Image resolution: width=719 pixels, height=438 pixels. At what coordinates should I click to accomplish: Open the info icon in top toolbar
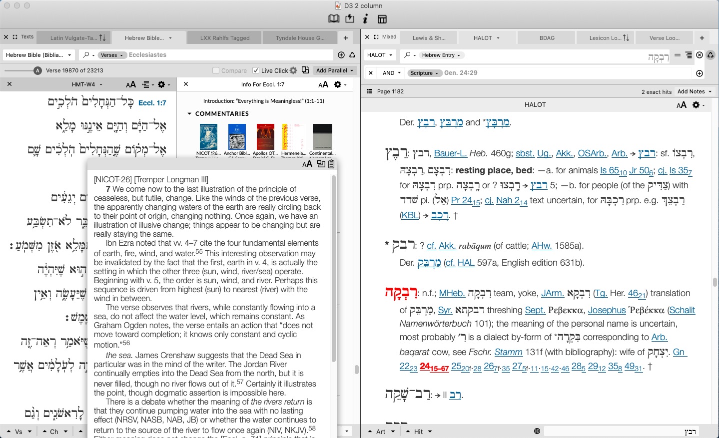(x=366, y=19)
